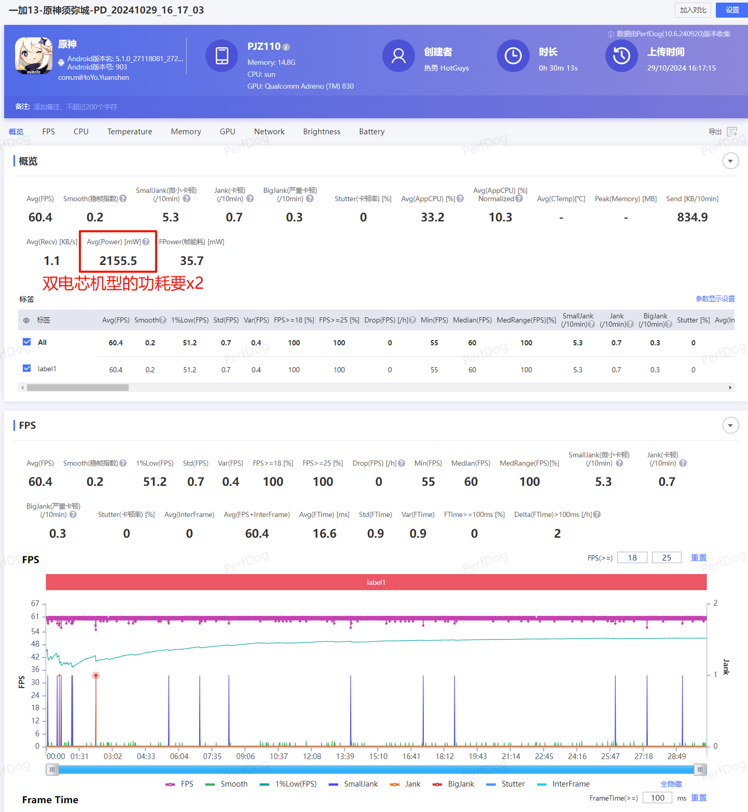Collapse the 概览 overview section
Viewport: 748px width, 812px height.
point(730,161)
